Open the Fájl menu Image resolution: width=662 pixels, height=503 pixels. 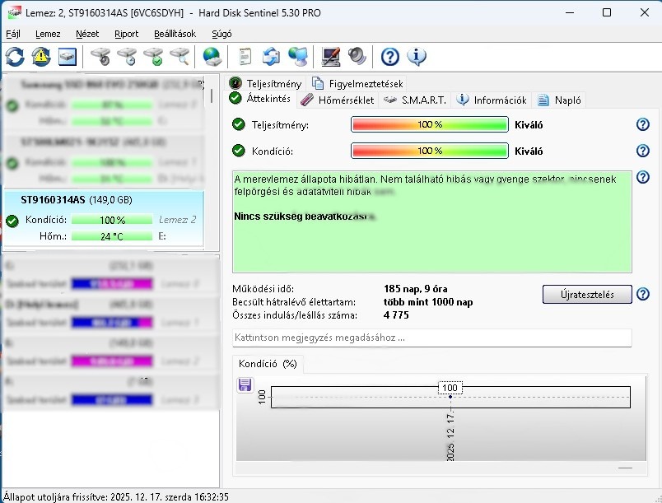coord(13,34)
